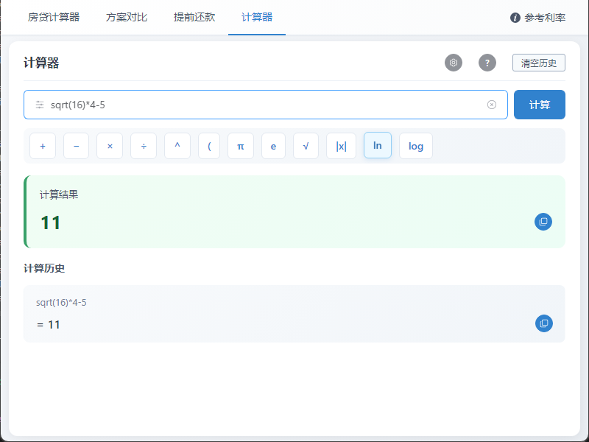
Task: Click the info icon beside 参考利率
Action: tap(515, 18)
